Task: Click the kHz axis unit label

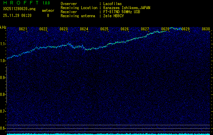Action: (x=3, y=27)
